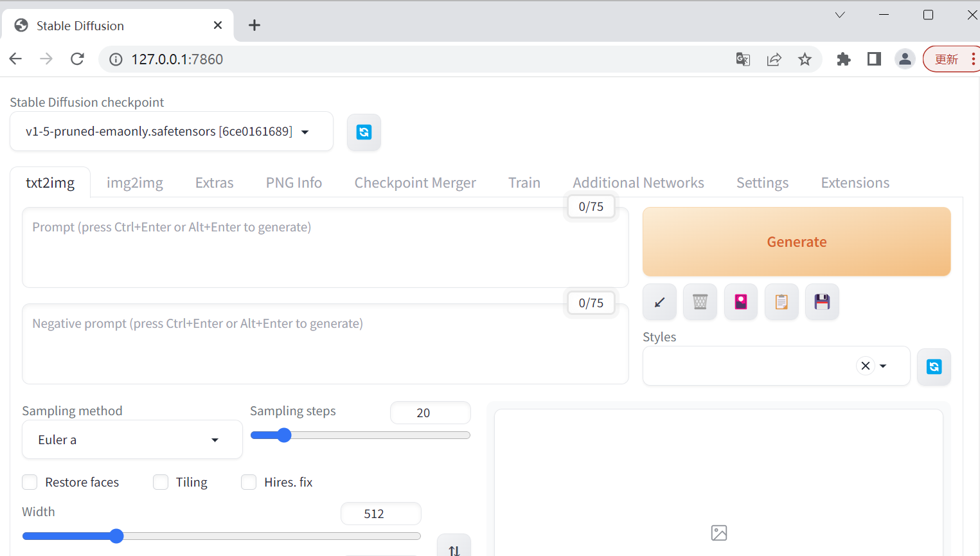View site info icon beside the address
This screenshot has width=980, height=556.
[x=116, y=59]
